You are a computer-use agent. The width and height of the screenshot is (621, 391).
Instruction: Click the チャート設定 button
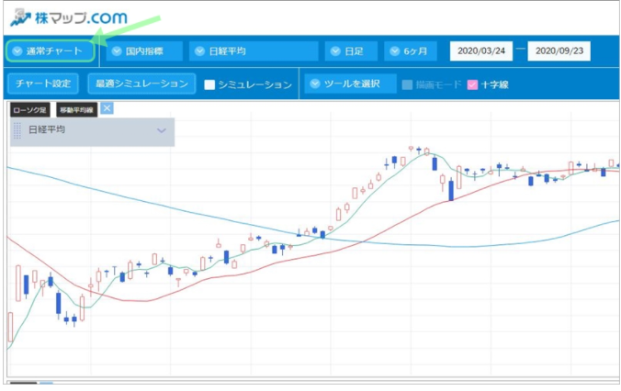pos(43,84)
